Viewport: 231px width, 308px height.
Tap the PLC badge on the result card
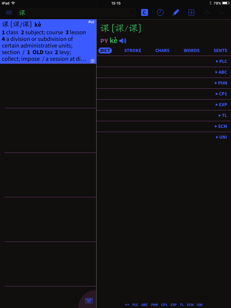91,22
